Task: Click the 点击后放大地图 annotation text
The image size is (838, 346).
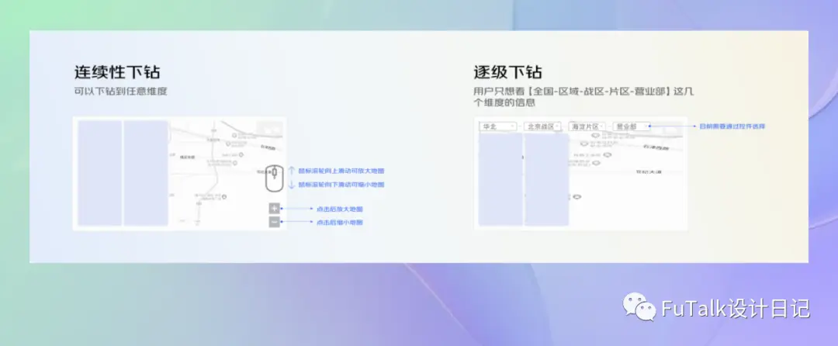Action: 339,209
